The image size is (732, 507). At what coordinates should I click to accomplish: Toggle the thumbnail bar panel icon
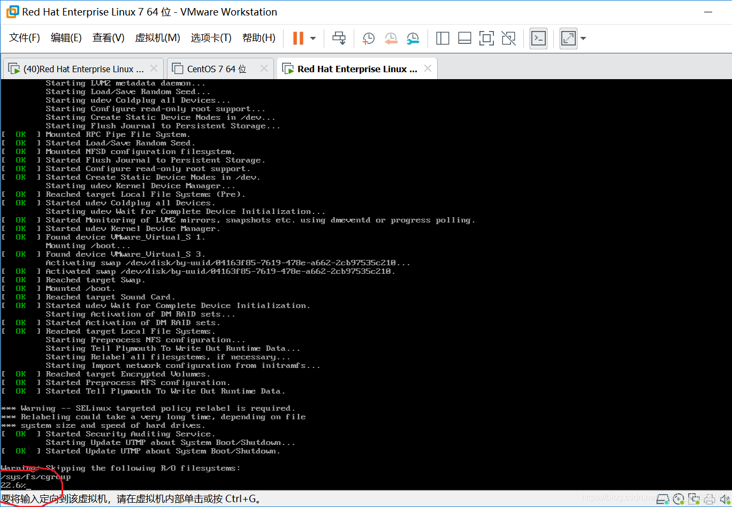[x=464, y=38]
